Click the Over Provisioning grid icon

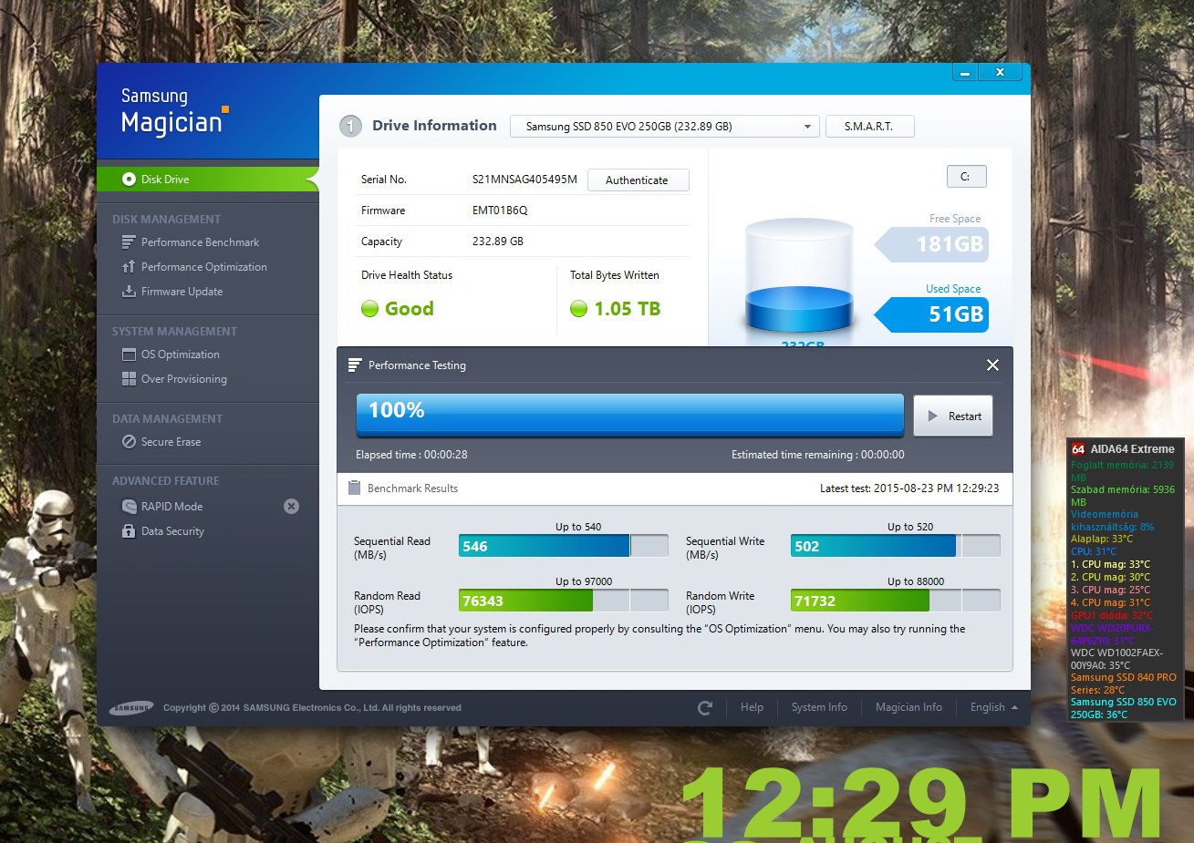pos(129,379)
